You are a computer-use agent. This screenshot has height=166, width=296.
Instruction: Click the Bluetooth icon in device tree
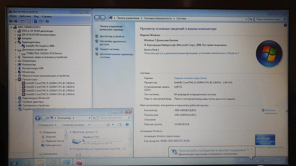tap(20, 98)
